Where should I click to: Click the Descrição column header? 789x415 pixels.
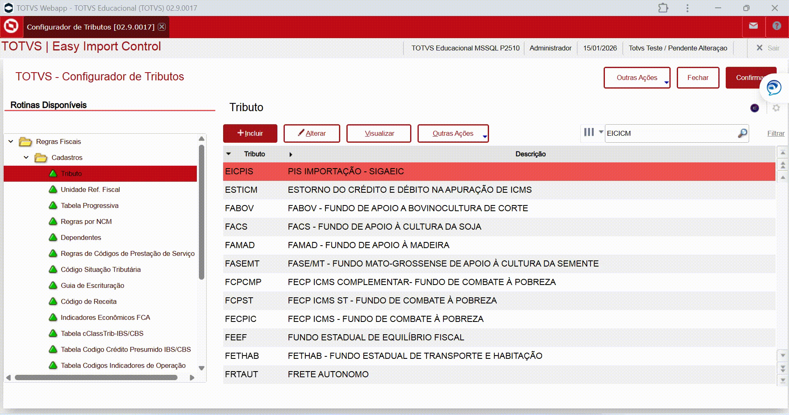pyautogui.click(x=531, y=154)
